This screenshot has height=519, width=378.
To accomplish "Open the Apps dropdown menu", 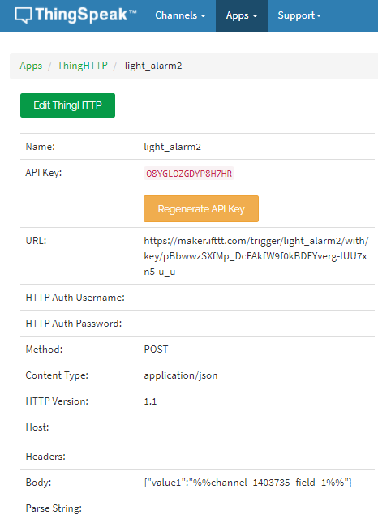I will pyautogui.click(x=242, y=15).
